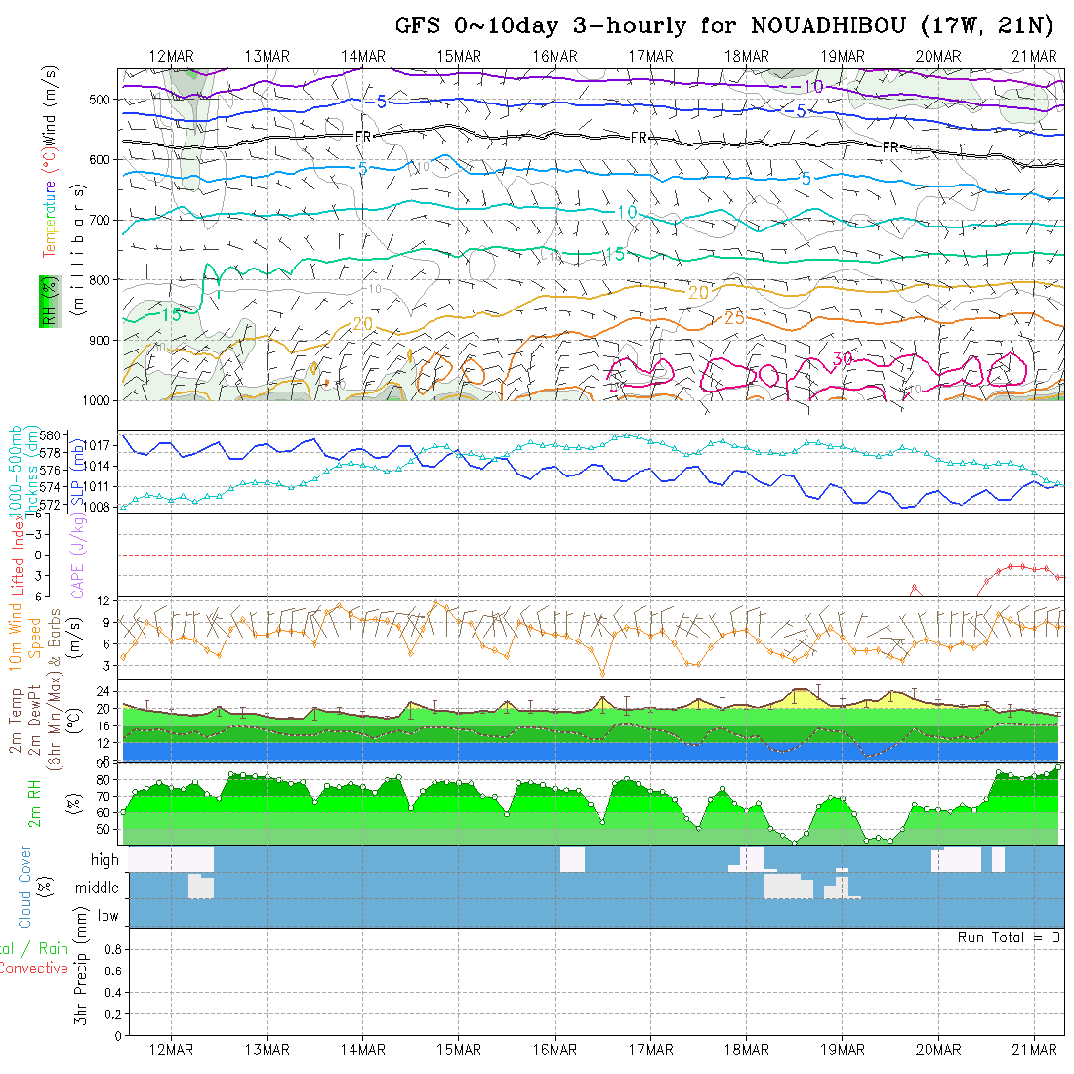Click the 'high' cloud cover row label

[104, 860]
